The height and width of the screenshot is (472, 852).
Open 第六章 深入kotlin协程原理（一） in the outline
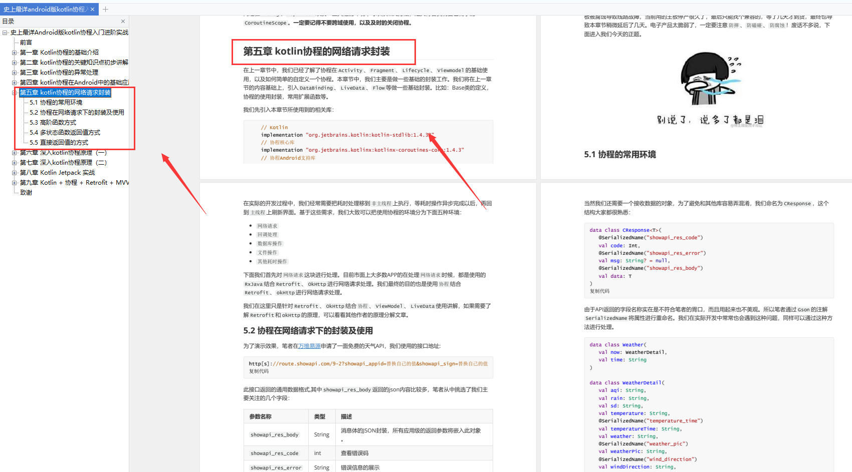click(63, 152)
